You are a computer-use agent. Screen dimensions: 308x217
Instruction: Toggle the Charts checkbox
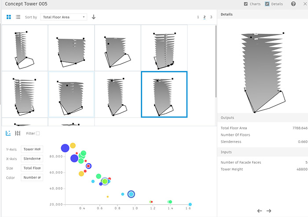[x=246, y=4]
